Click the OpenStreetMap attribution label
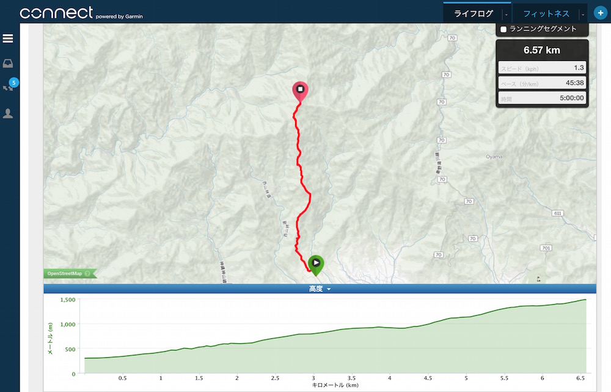611x392 pixels. [65, 273]
